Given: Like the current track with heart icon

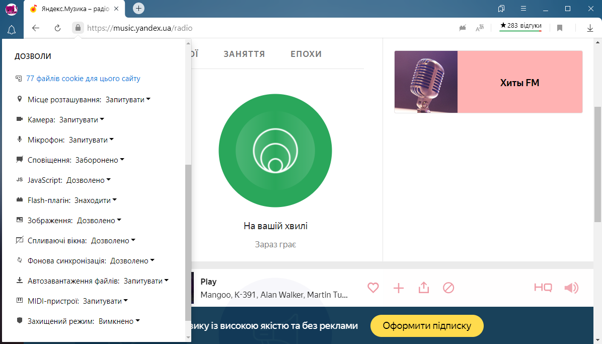Looking at the screenshot, I should coord(373,288).
